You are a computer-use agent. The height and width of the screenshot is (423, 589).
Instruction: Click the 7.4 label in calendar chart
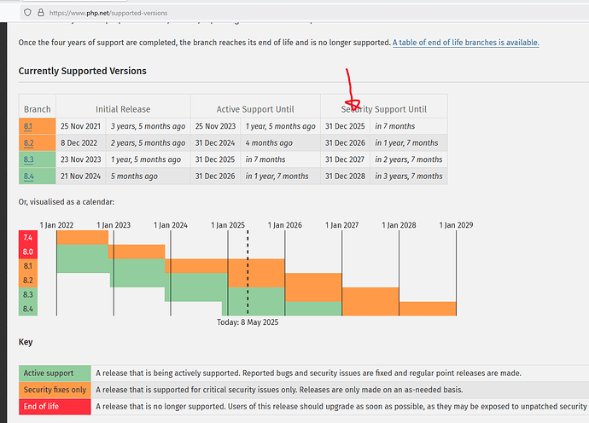[x=28, y=238]
